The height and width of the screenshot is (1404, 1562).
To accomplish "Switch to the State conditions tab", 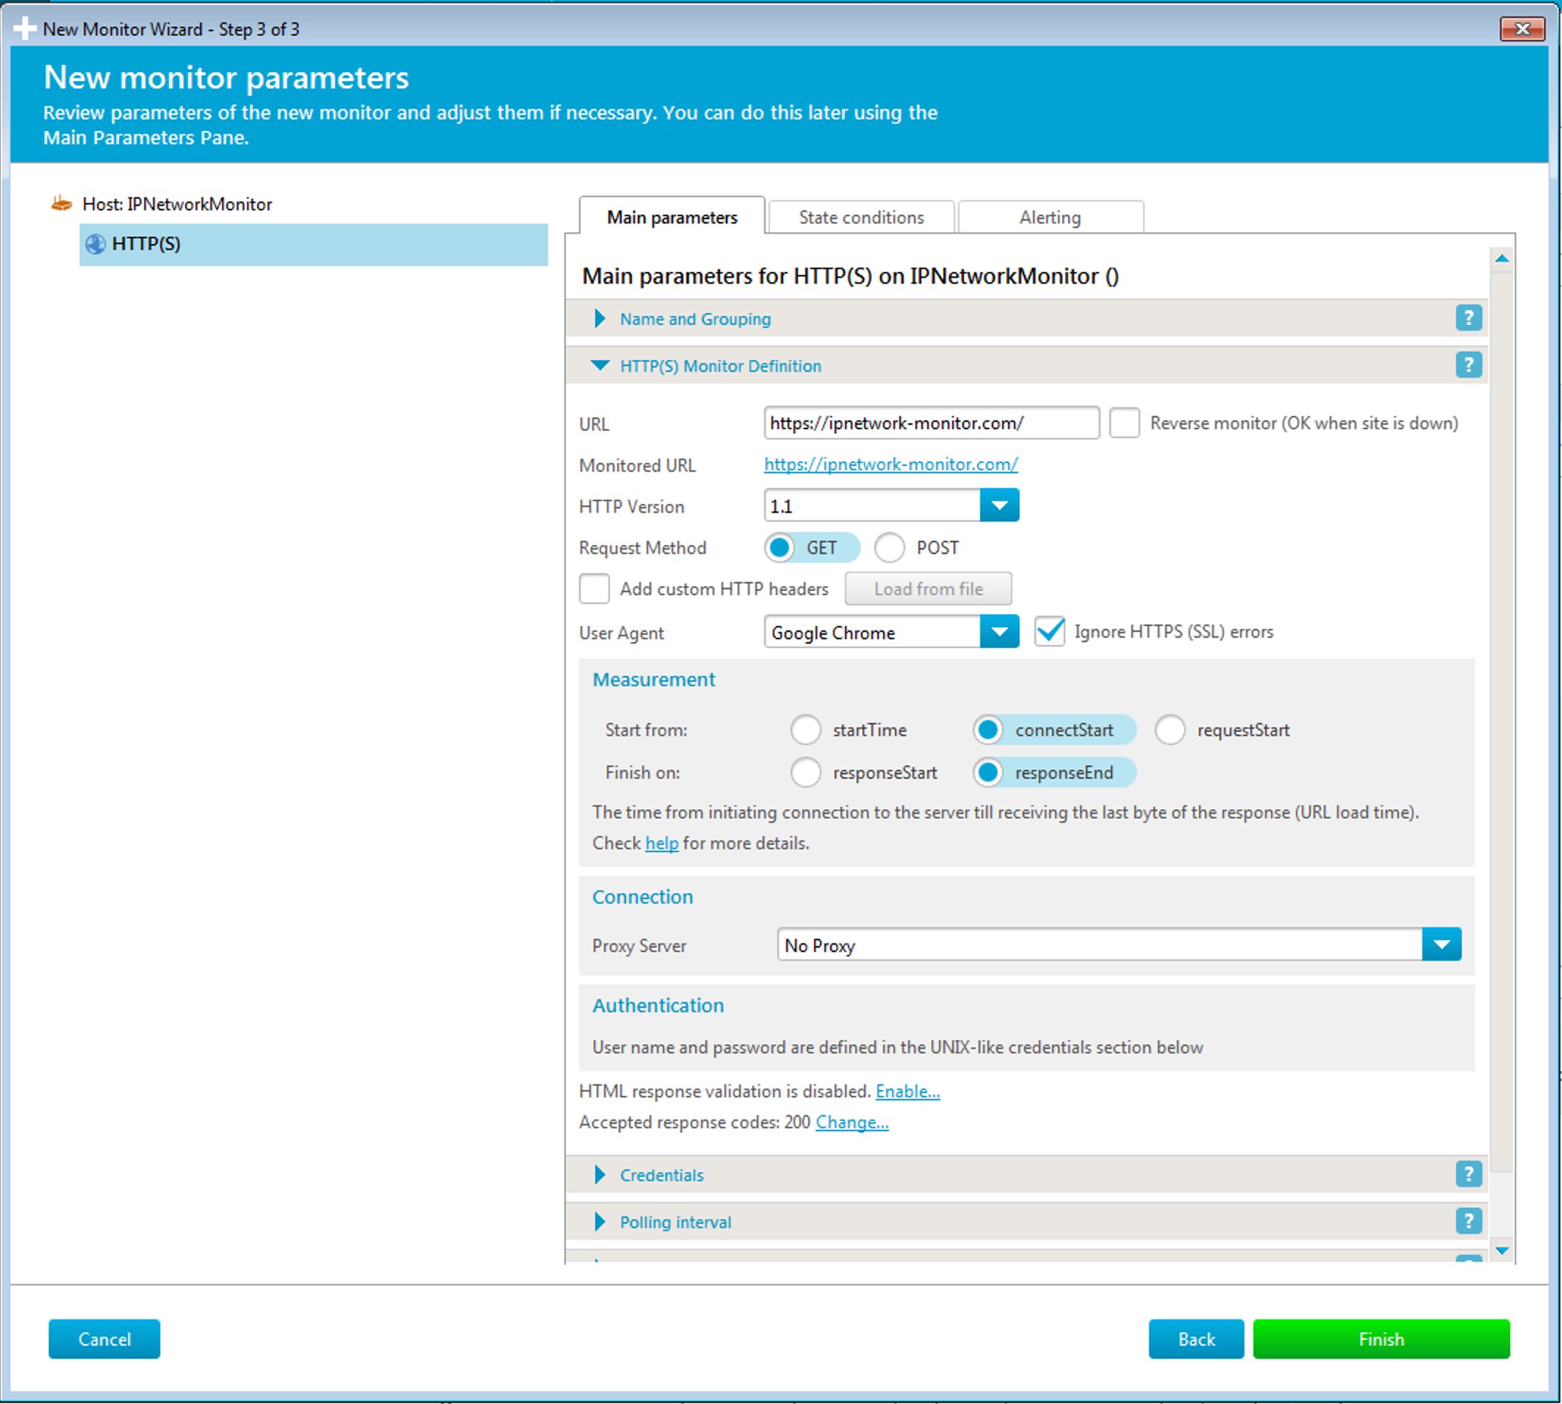I will [x=862, y=217].
